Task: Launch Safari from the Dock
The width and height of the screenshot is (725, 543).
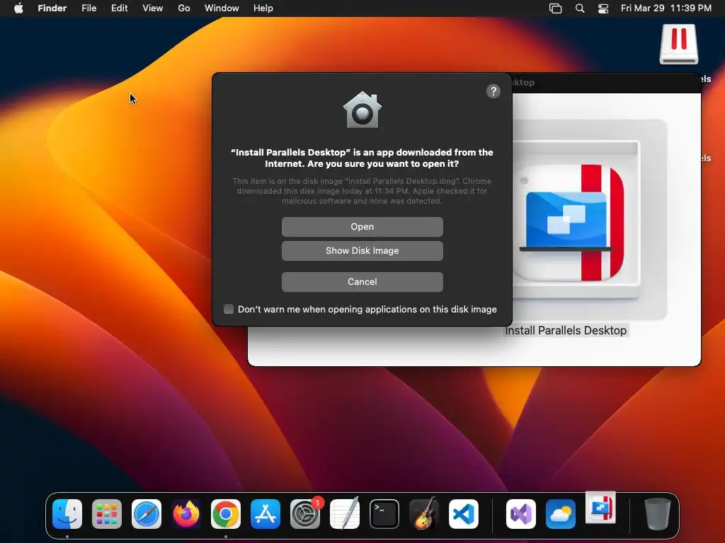Action: click(x=147, y=514)
